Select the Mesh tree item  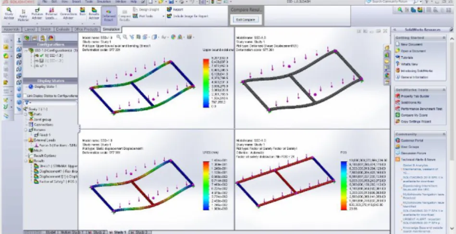[36, 150]
